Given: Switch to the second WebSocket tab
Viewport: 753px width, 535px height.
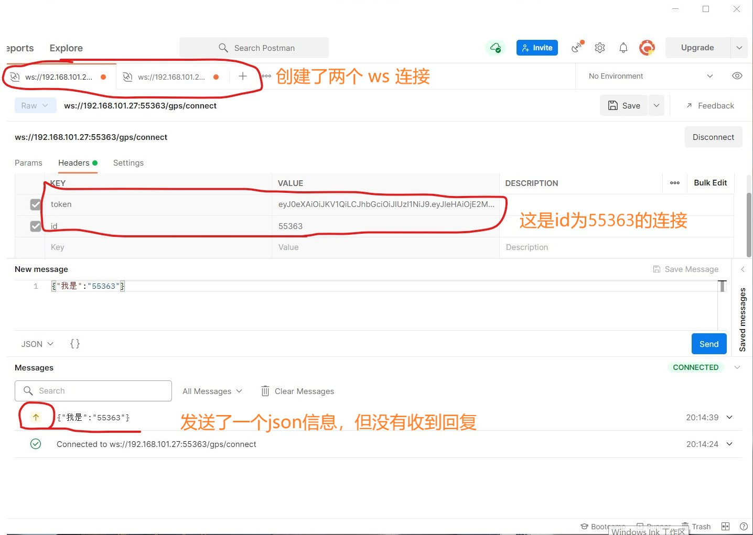Looking at the screenshot, I should click(172, 77).
